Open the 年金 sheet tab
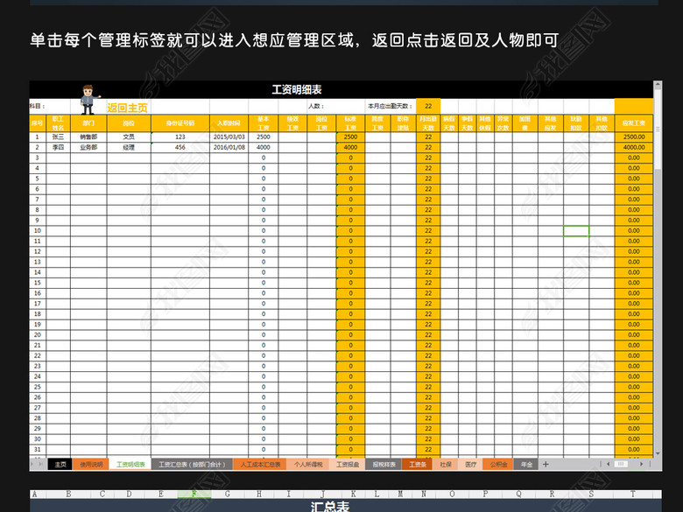Screen dimensions: 683x512 coord(526,465)
